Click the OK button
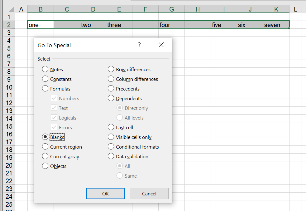This screenshot has width=306, height=211. click(105, 193)
